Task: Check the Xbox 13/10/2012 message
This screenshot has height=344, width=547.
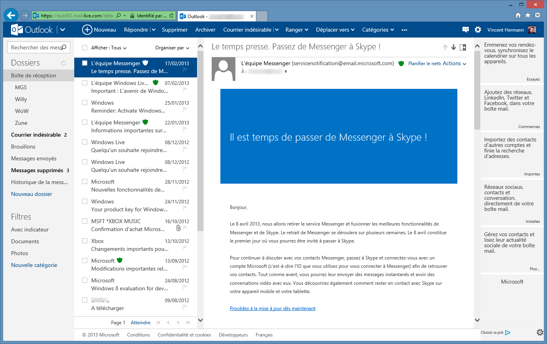Action: click(85, 241)
